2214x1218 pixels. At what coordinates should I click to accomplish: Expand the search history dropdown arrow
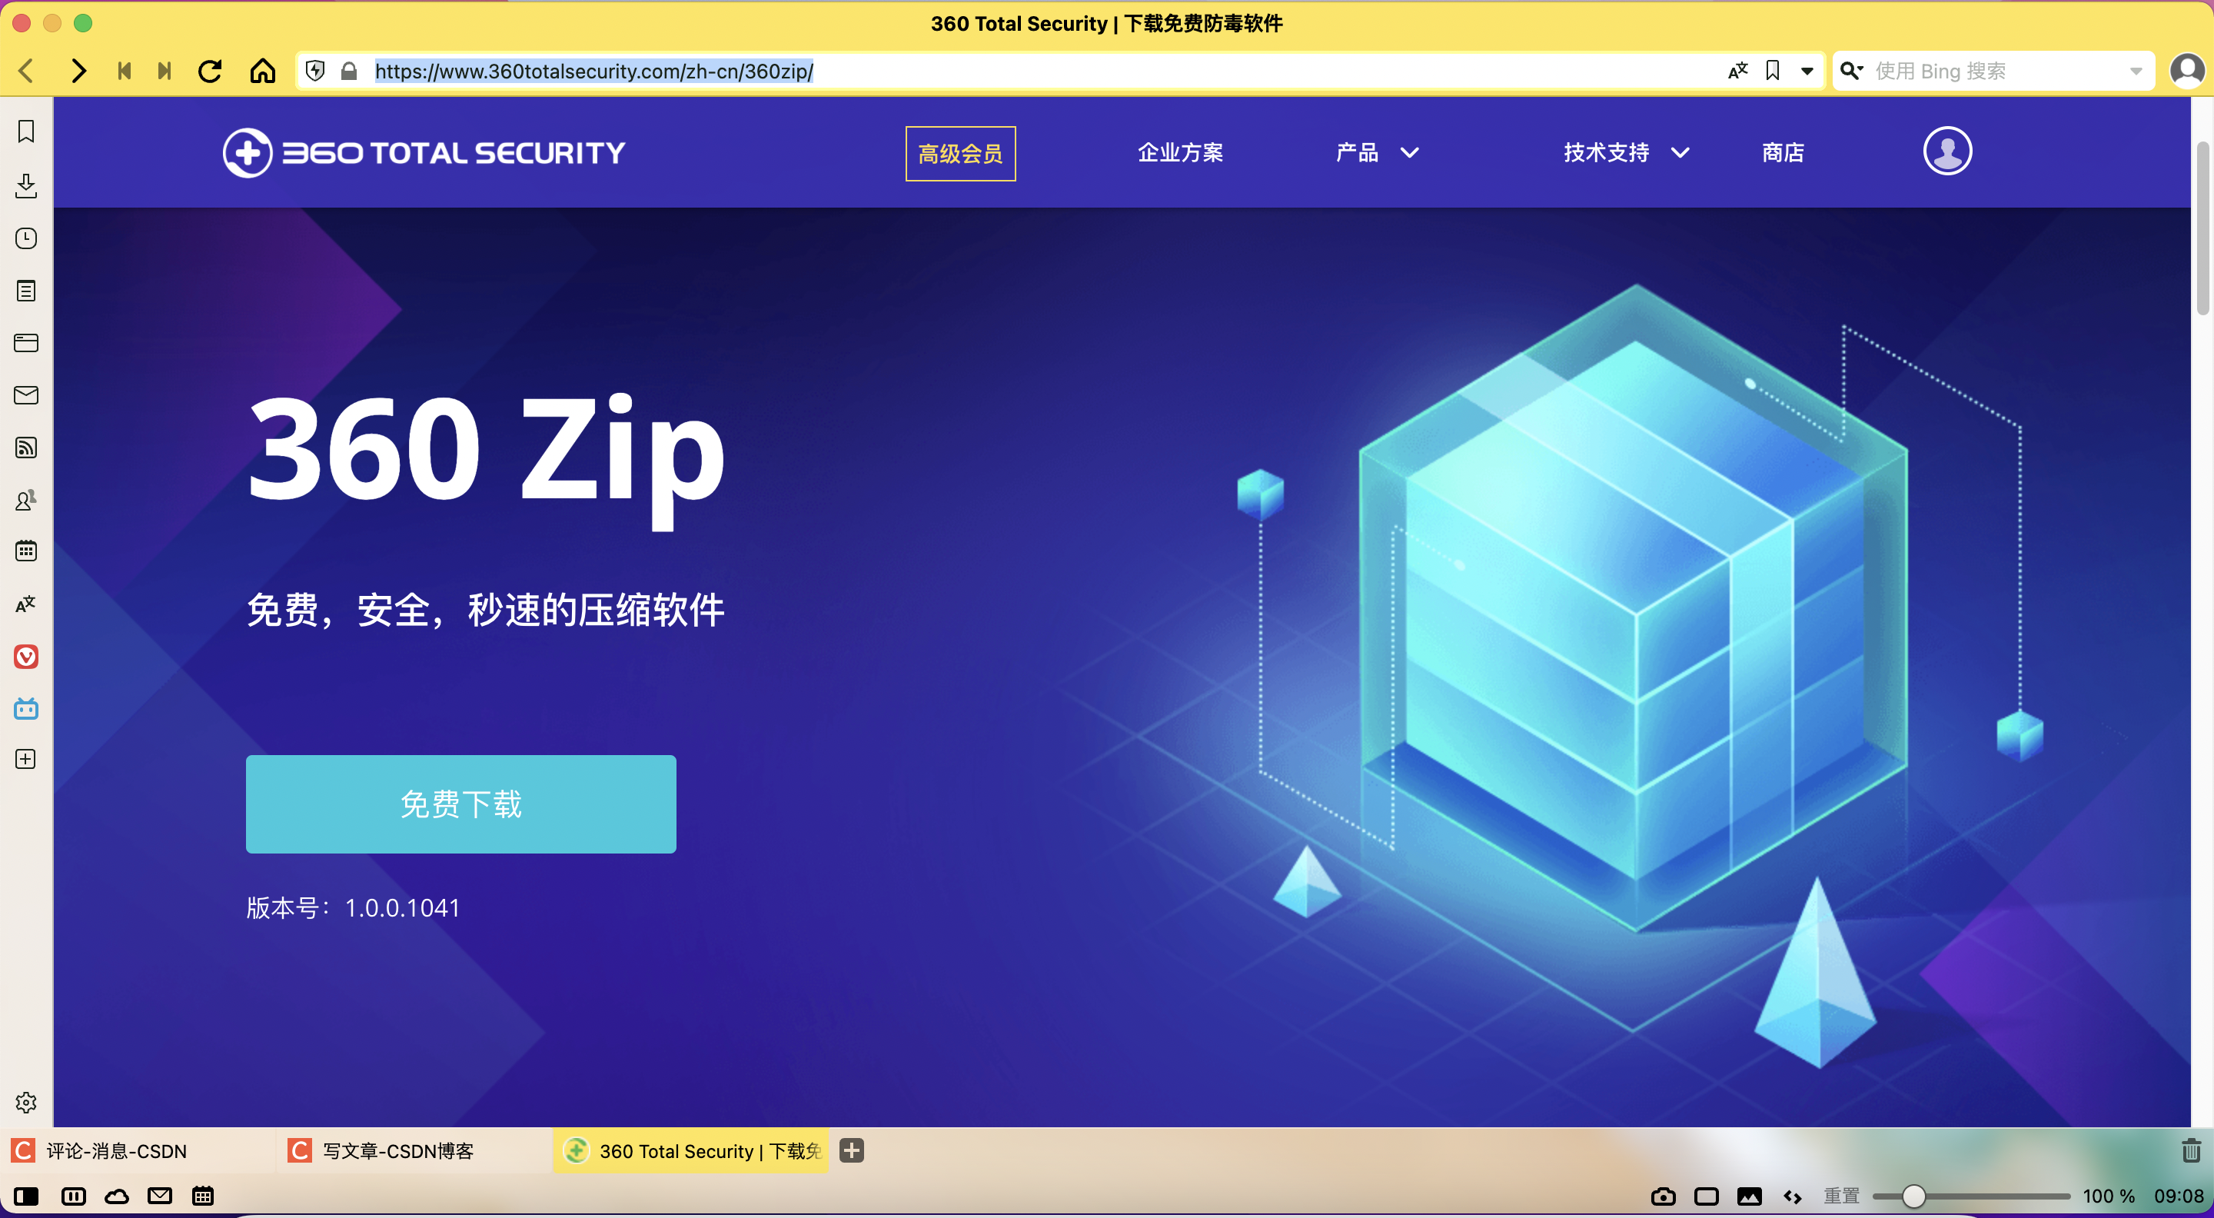[x=2136, y=72]
